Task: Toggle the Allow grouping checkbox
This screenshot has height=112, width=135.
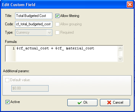Action: 57,24
